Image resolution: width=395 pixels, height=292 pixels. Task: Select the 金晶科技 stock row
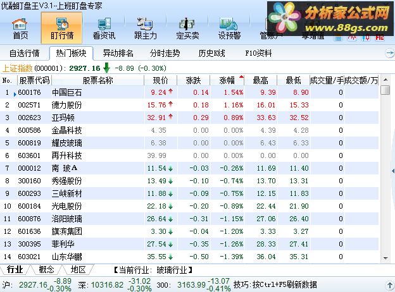tap(189, 130)
